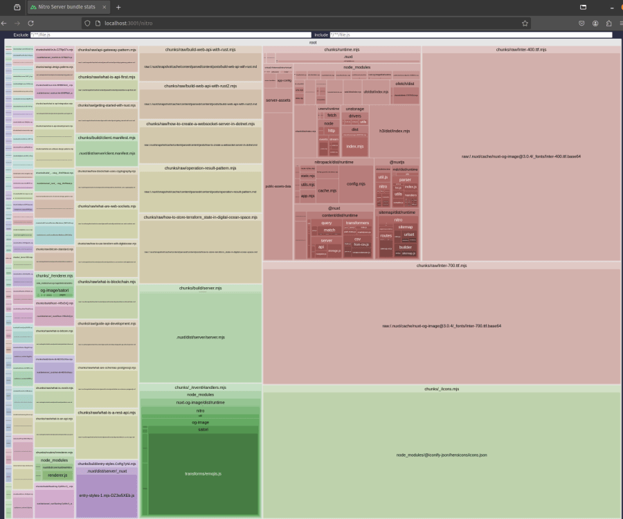Click the list all tabs icon
The width and height of the screenshot is (623, 519).
(x=584, y=7)
